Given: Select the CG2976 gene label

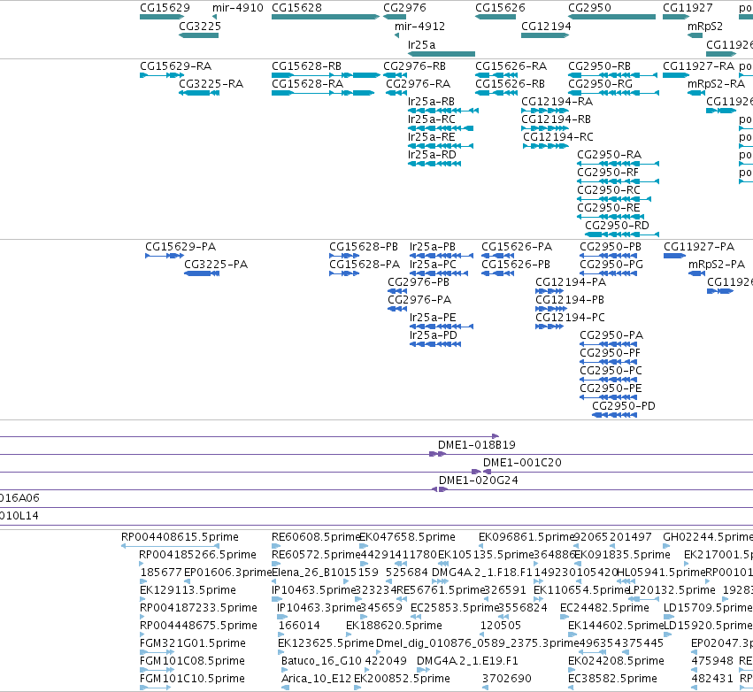Looking at the screenshot, I should pyautogui.click(x=404, y=8).
